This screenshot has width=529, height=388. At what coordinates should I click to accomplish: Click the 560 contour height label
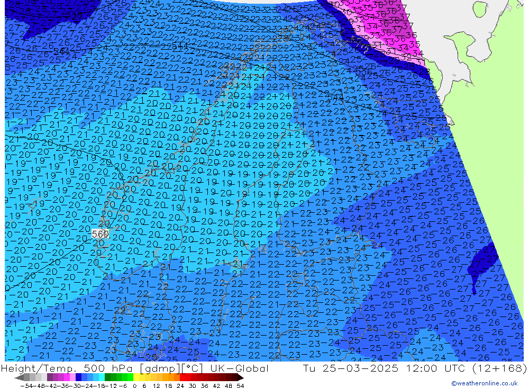pyautogui.click(x=100, y=233)
